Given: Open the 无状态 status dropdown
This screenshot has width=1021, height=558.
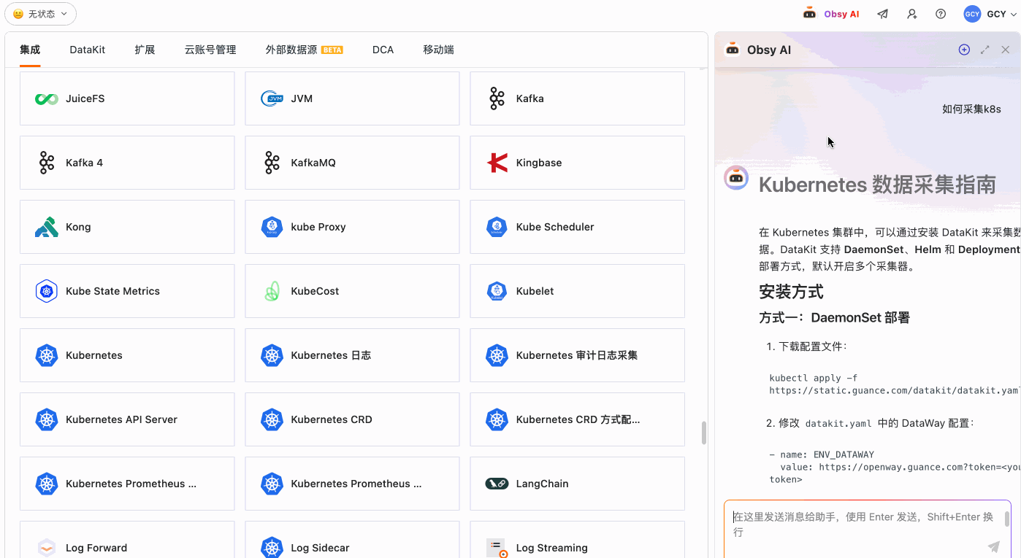Looking at the screenshot, I should 41,14.
